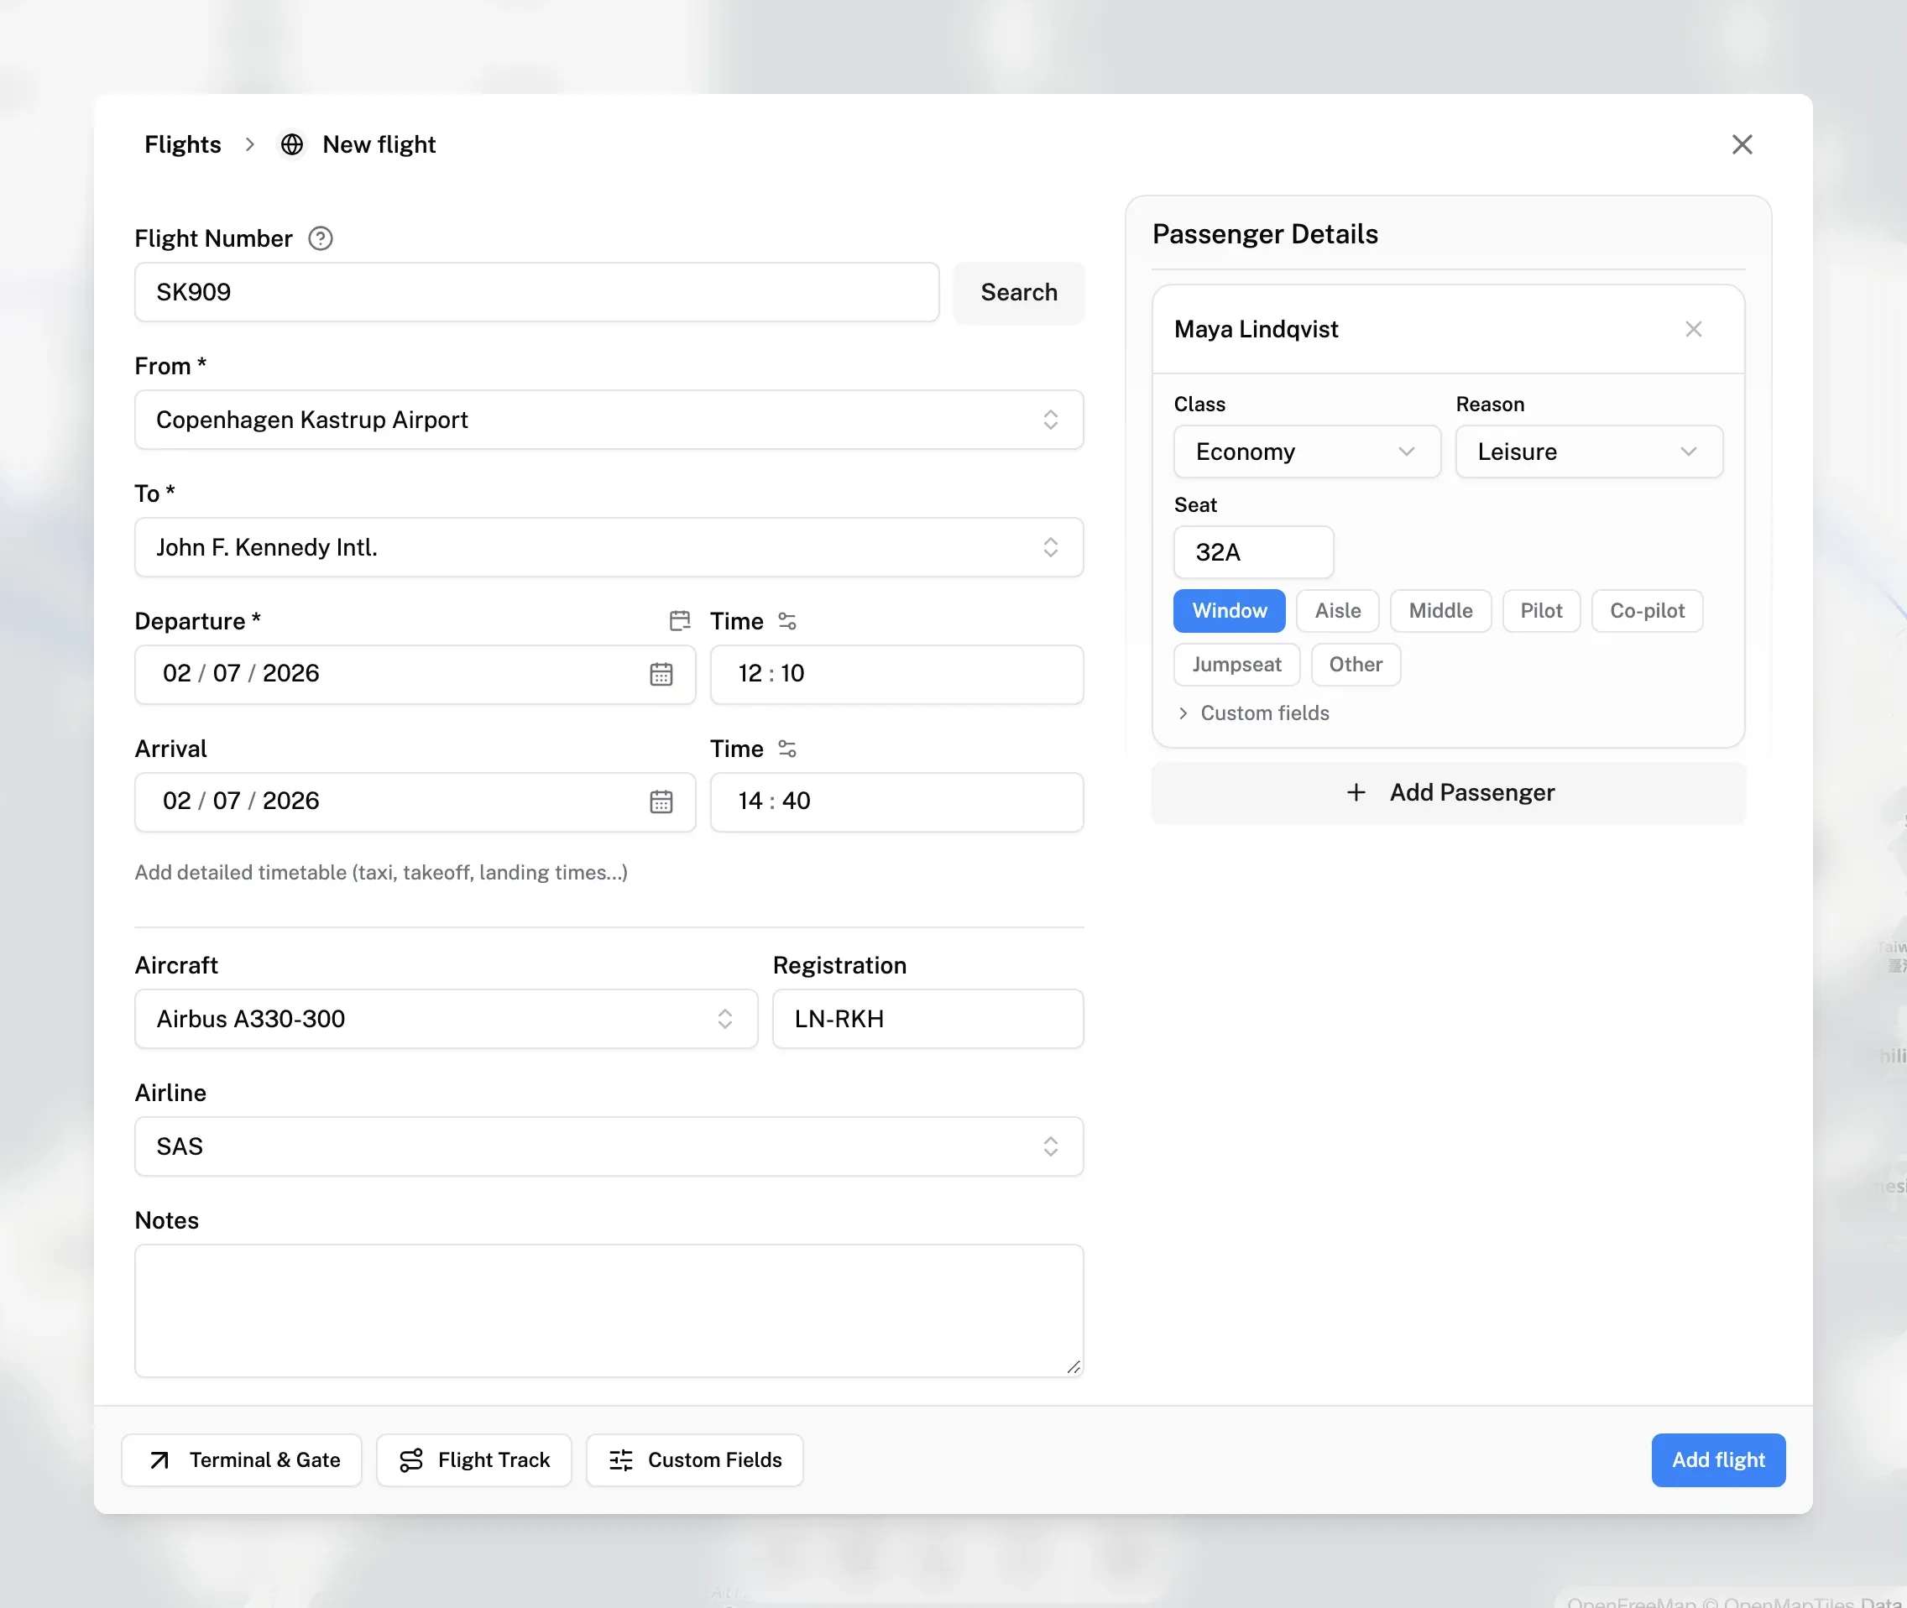Open the Flight Number help icon
Image resolution: width=1907 pixels, height=1608 pixels.
click(x=320, y=239)
